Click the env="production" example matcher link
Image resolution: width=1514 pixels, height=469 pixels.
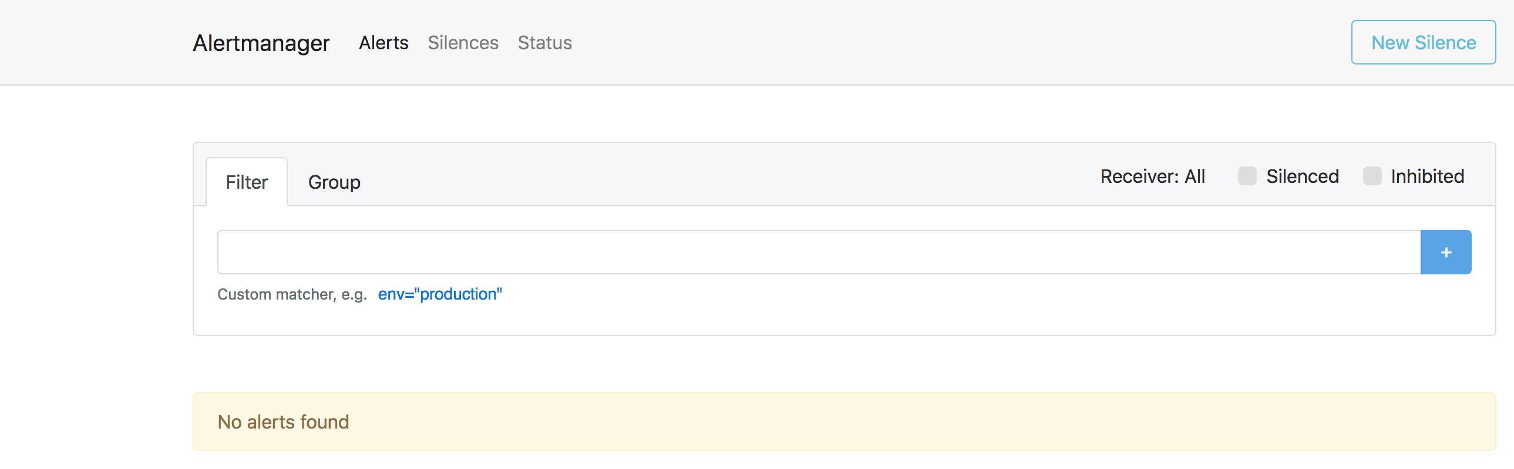pyautogui.click(x=440, y=294)
